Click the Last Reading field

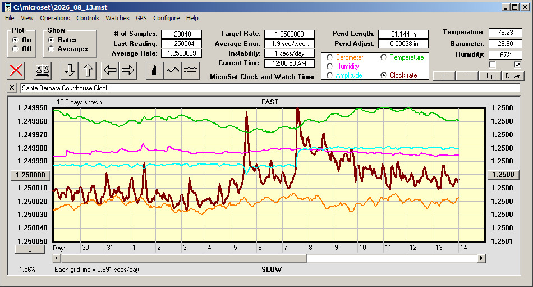182,44
